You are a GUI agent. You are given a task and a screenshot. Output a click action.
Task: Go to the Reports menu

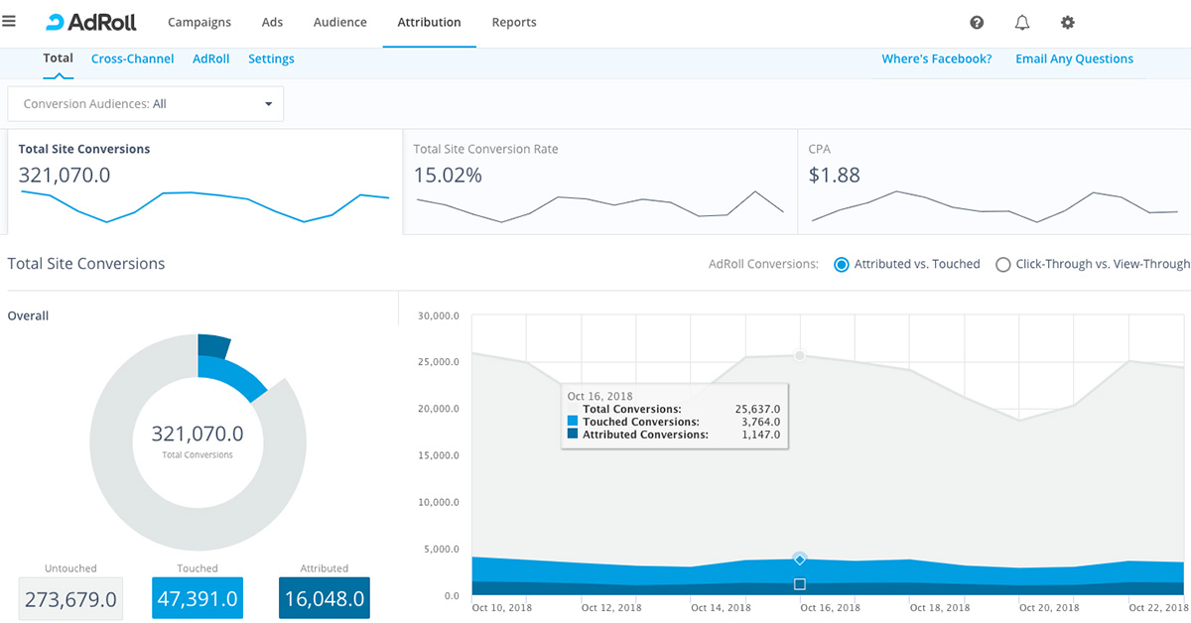click(514, 23)
